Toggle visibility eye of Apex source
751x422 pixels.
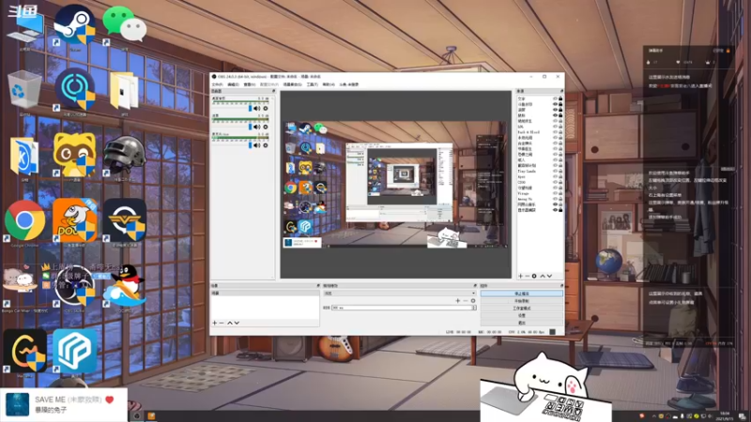(555, 176)
